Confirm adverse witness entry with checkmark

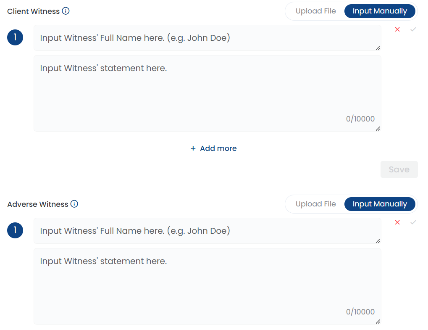coord(413,222)
